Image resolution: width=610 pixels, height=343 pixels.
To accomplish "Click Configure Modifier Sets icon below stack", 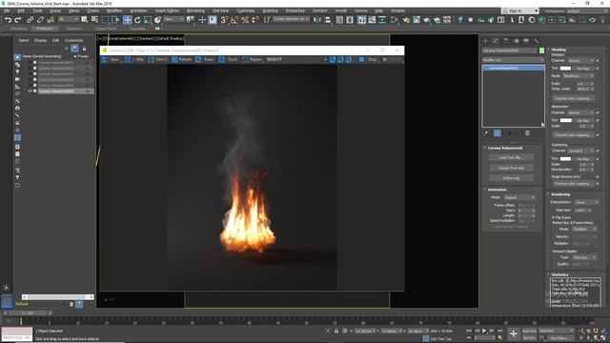I will pos(527,133).
